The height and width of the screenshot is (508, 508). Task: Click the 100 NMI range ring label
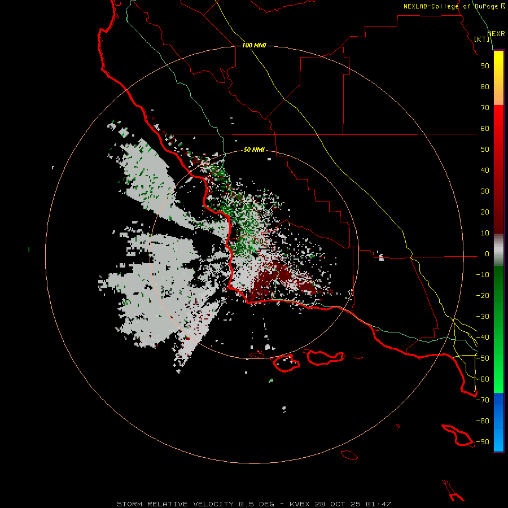254,45
